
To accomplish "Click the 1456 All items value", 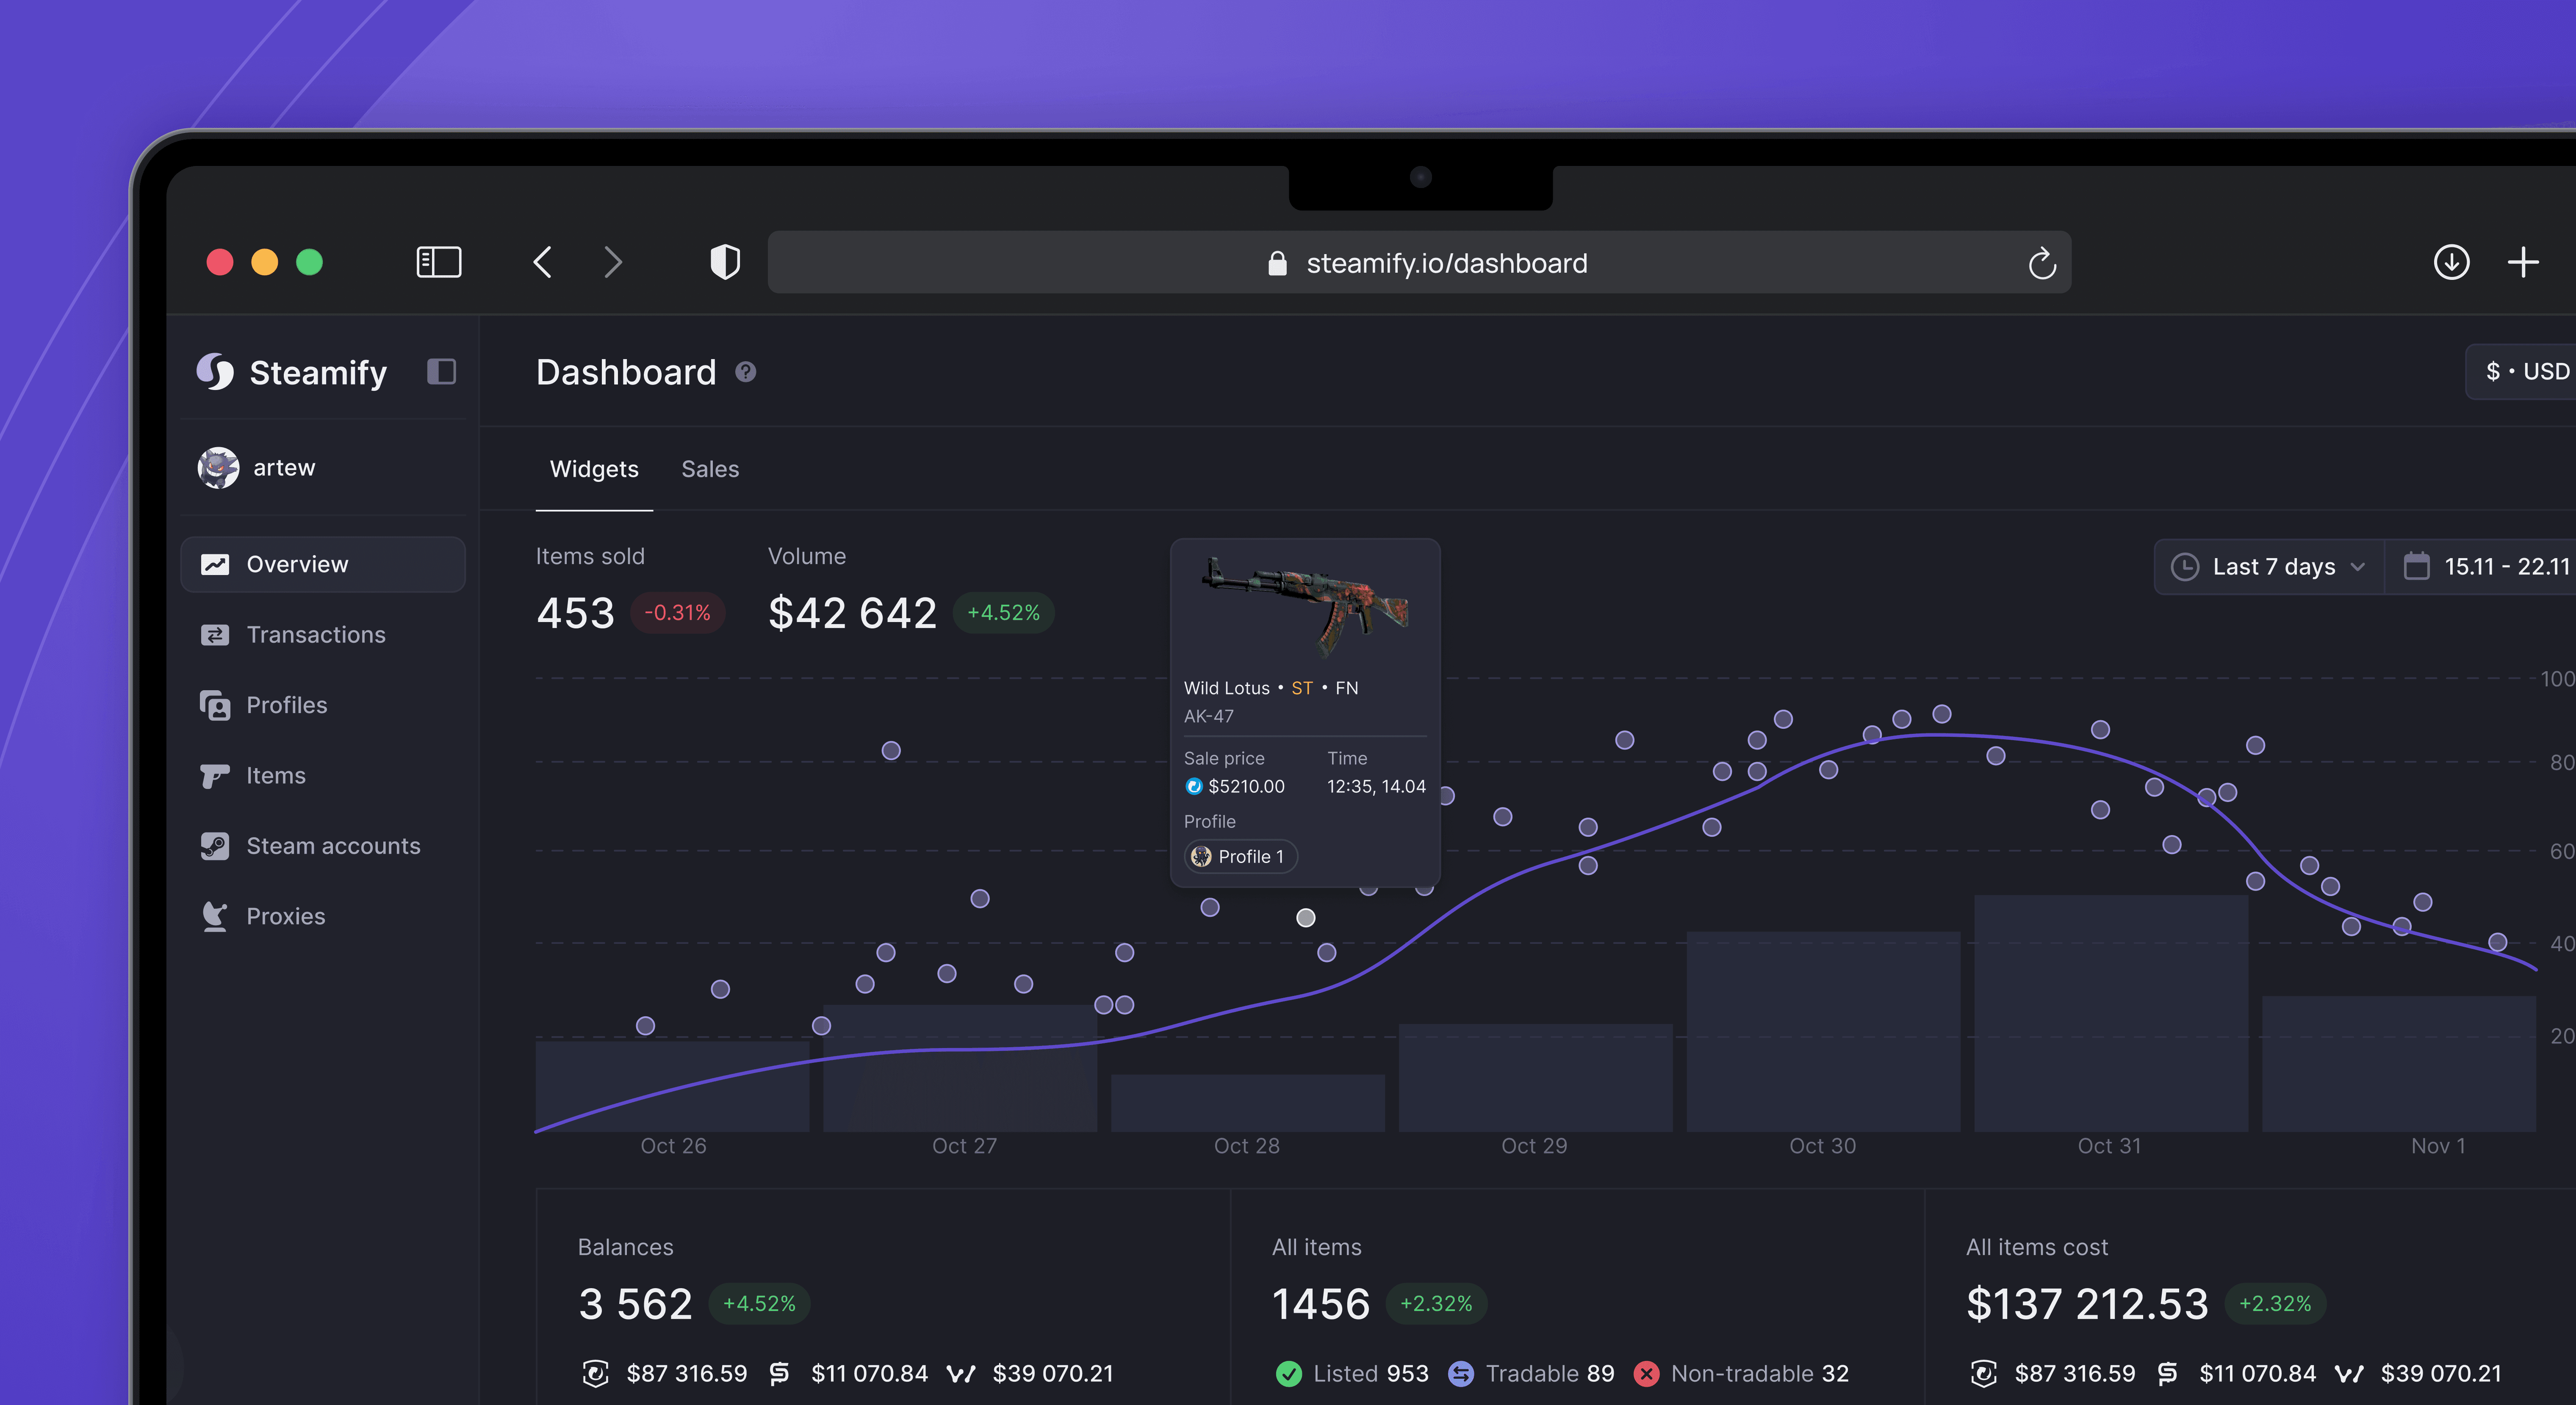I will (x=1321, y=1304).
